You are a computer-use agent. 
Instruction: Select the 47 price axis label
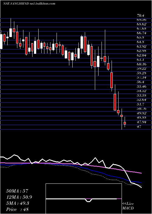139,127
